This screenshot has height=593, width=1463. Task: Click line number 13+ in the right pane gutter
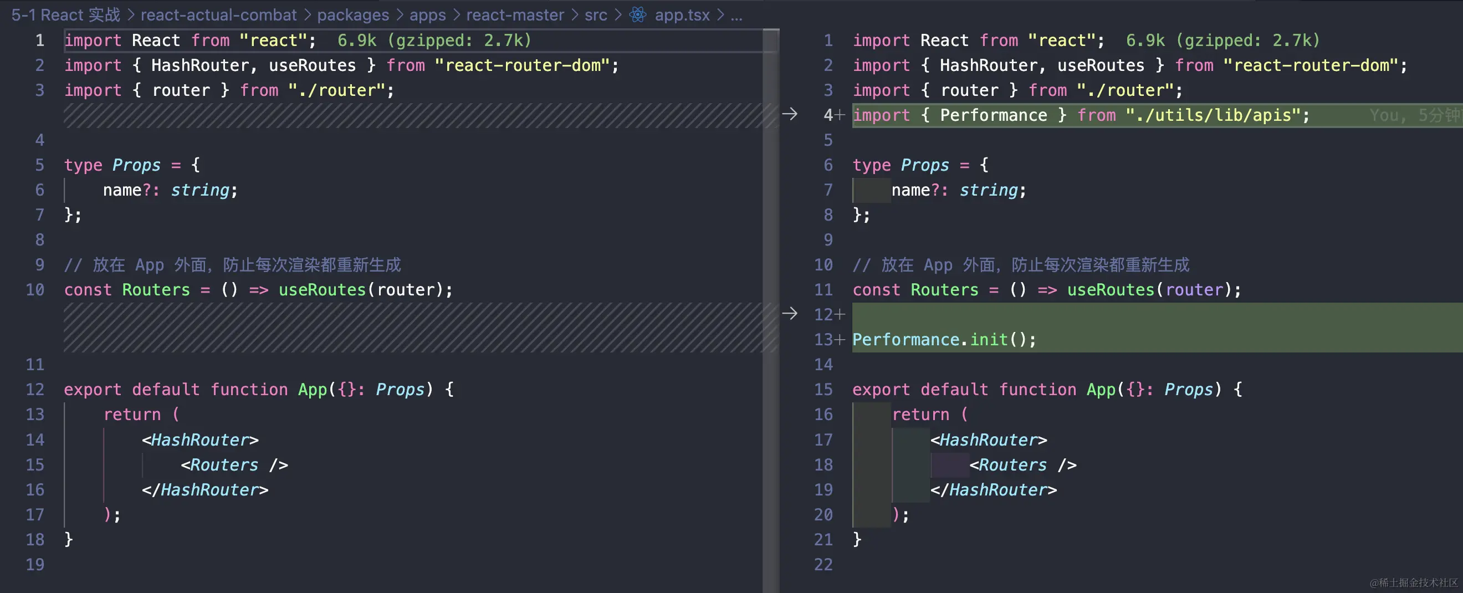828,340
